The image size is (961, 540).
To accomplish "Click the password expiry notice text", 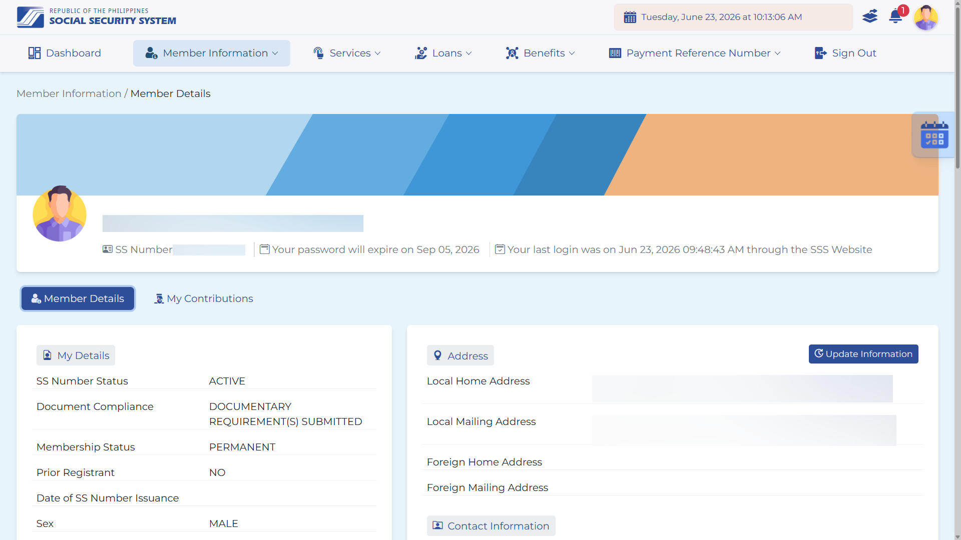I will pyautogui.click(x=375, y=249).
